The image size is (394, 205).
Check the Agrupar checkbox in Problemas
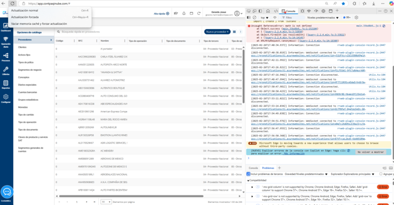pyautogui.click(x=381, y=174)
